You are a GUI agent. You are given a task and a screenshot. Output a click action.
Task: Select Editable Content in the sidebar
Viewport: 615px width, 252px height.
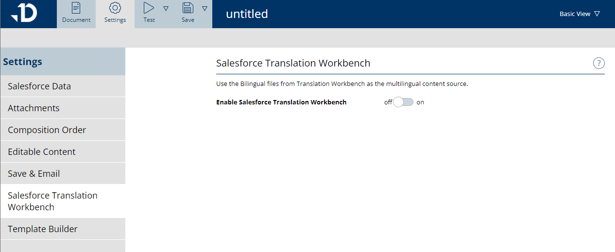coord(42,152)
